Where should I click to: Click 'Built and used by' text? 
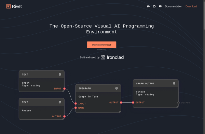pyautogui.click(x=90, y=57)
